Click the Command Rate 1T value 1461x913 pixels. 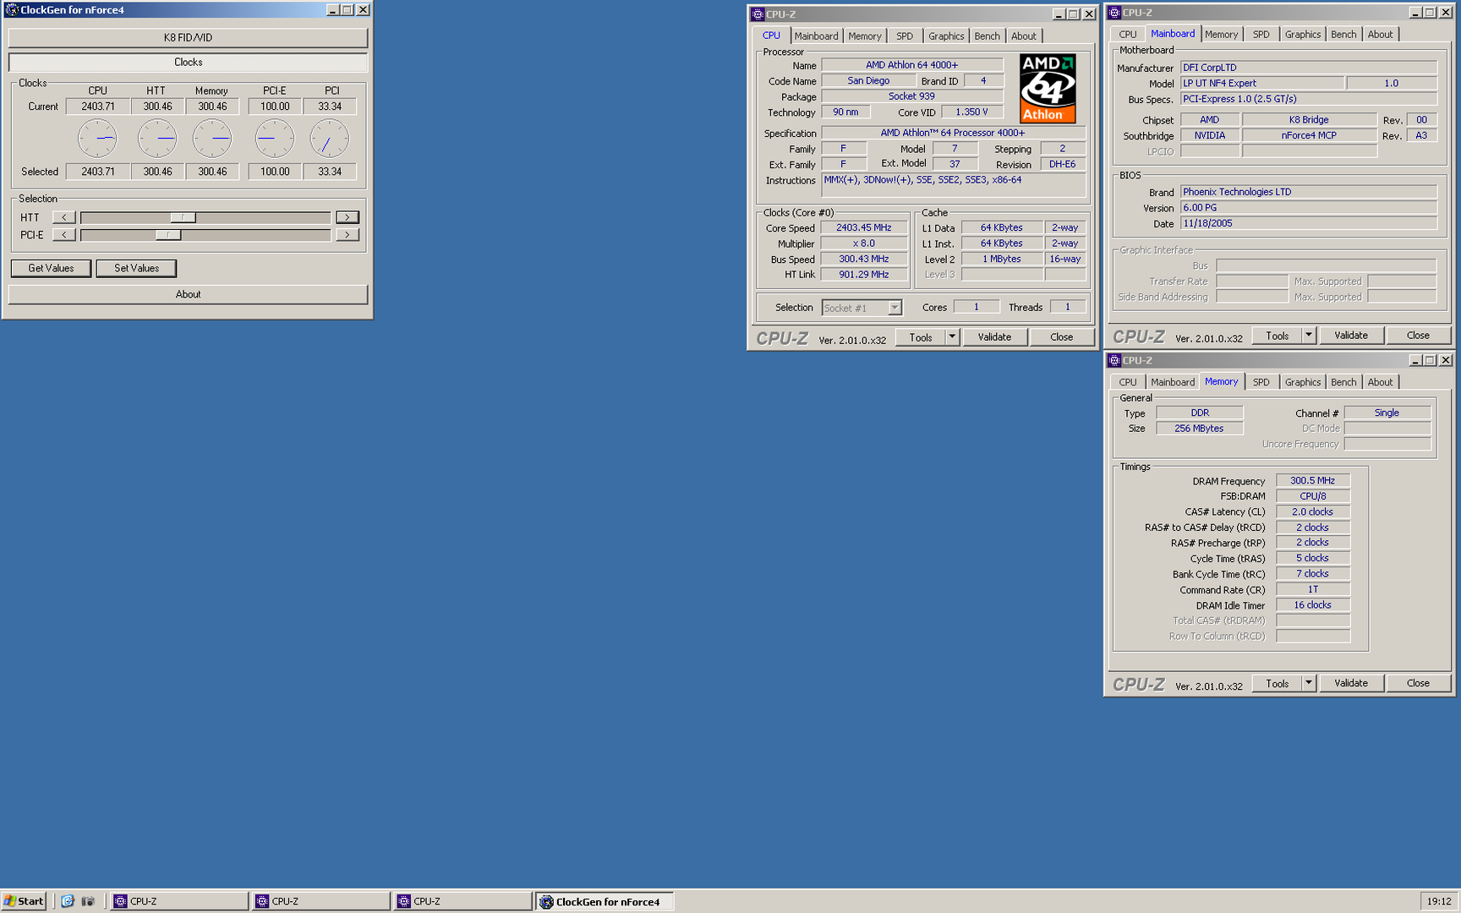coord(1312,589)
